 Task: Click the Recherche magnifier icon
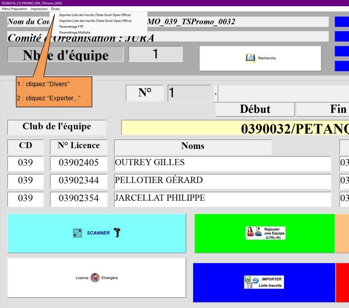tap(251, 58)
